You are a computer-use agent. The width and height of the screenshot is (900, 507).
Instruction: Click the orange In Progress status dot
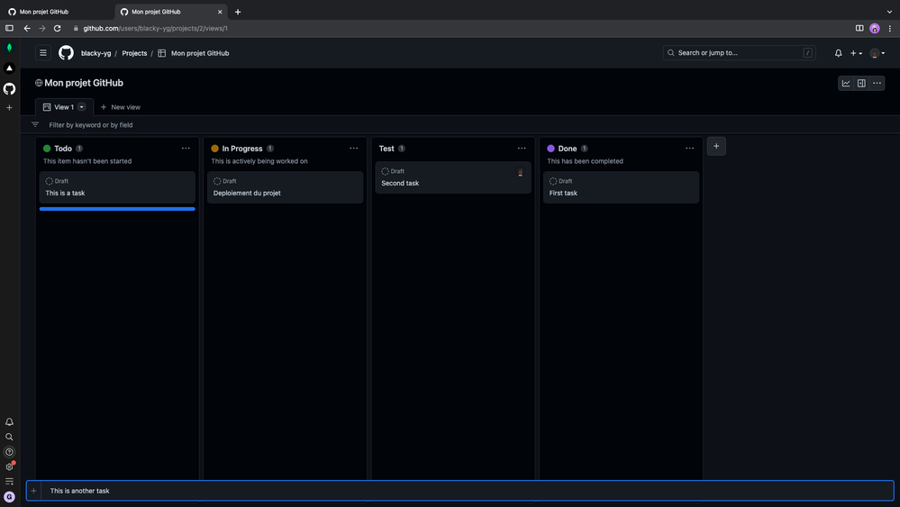(214, 149)
